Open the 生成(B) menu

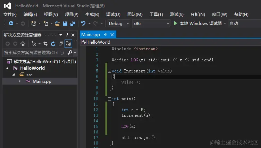point(92,15)
